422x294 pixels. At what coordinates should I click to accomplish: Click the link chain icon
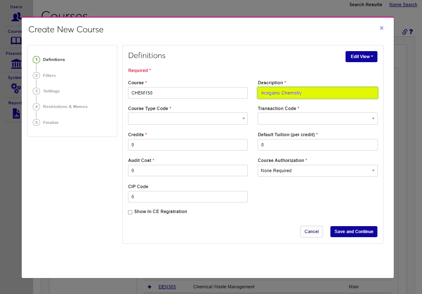coord(404,32)
